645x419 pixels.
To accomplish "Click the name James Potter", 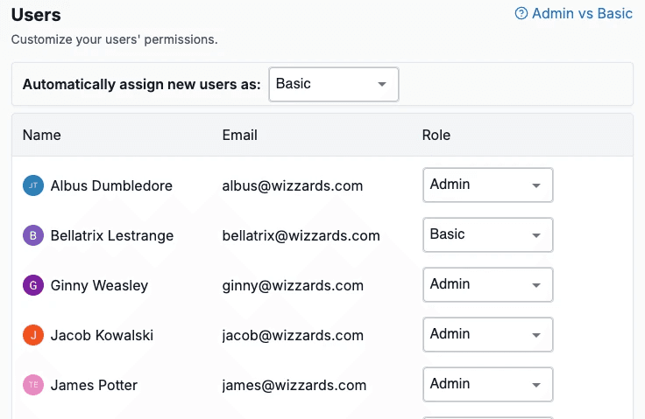I will click(94, 385).
